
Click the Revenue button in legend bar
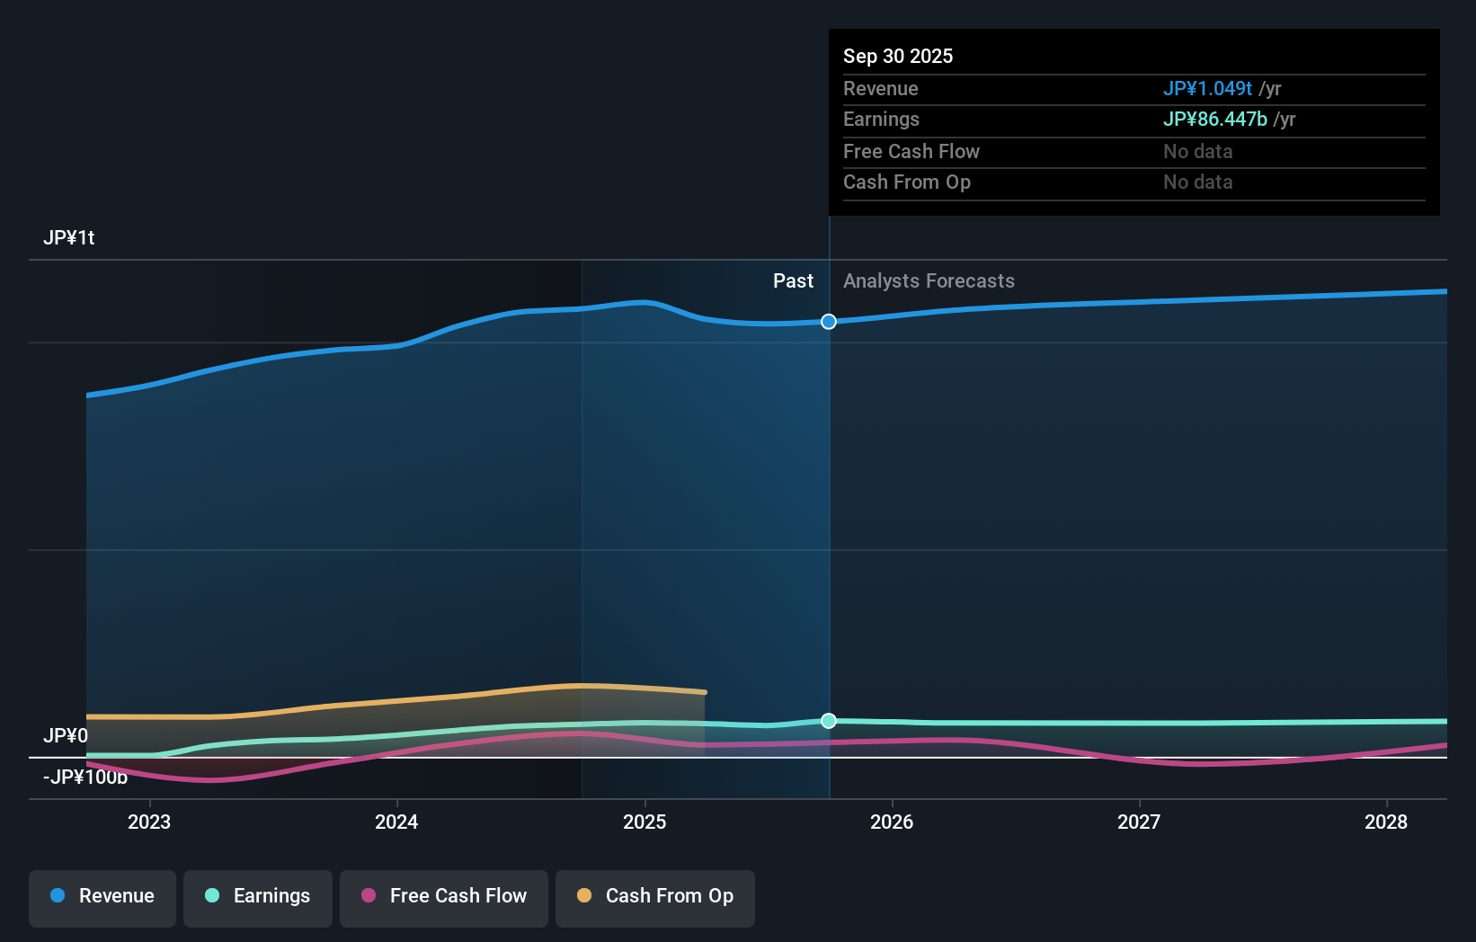[102, 898]
